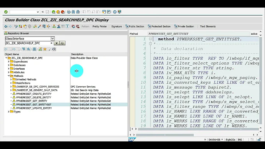The height and width of the screenshot is (149, 265).
Task: Toggle the INS insert mode indicator
Action: (240, 140)
